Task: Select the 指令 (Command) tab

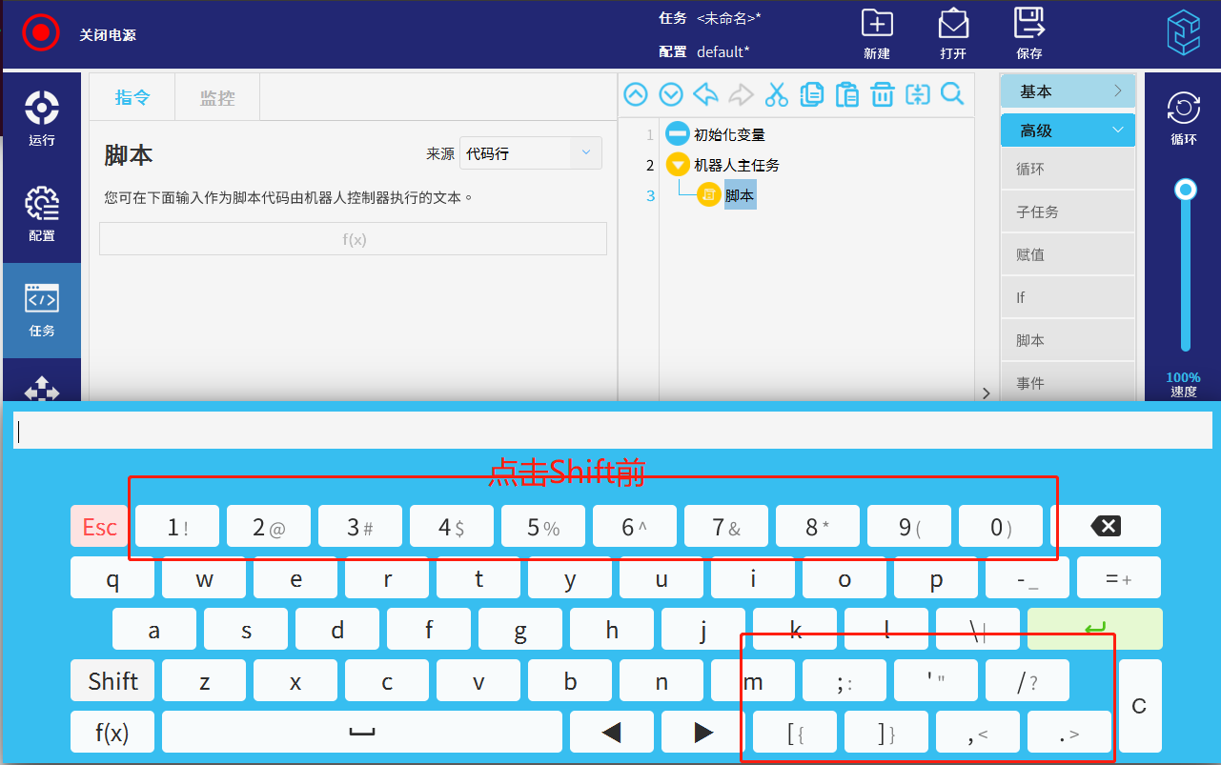Action: click(x=132, y=97)
